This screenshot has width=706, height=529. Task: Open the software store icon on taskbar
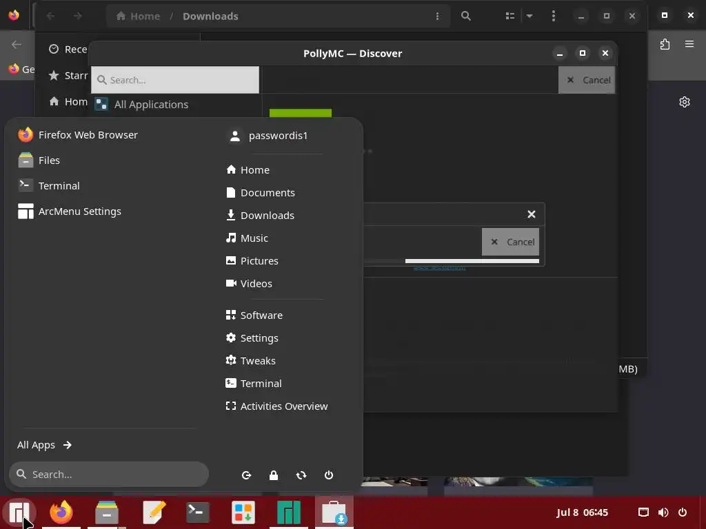(243, 512)
